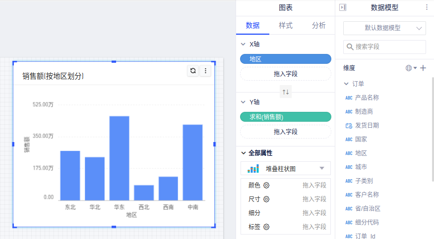Open settings gear next to 尺寸
Viewport: 434px width, 239px height.
tap(266, 199)
